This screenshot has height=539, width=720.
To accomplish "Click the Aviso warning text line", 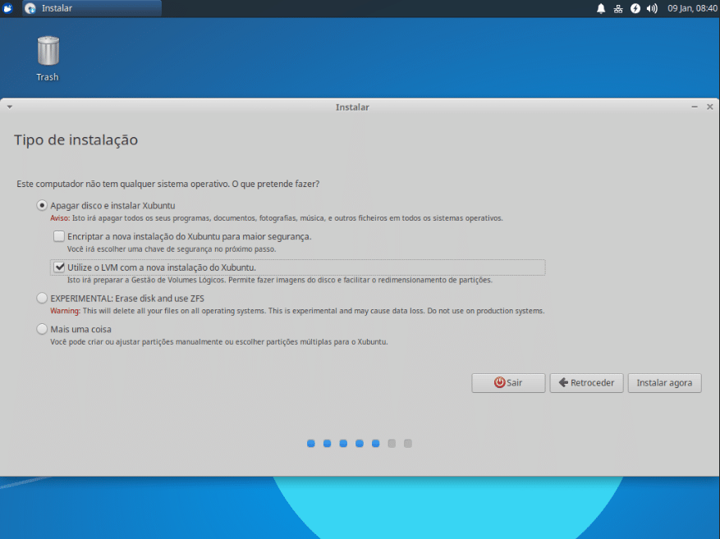I will coord(277,218).
